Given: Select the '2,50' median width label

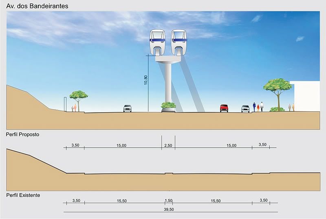Looking at the screenshot, I should pyautogui.click(x=168, y=145).
